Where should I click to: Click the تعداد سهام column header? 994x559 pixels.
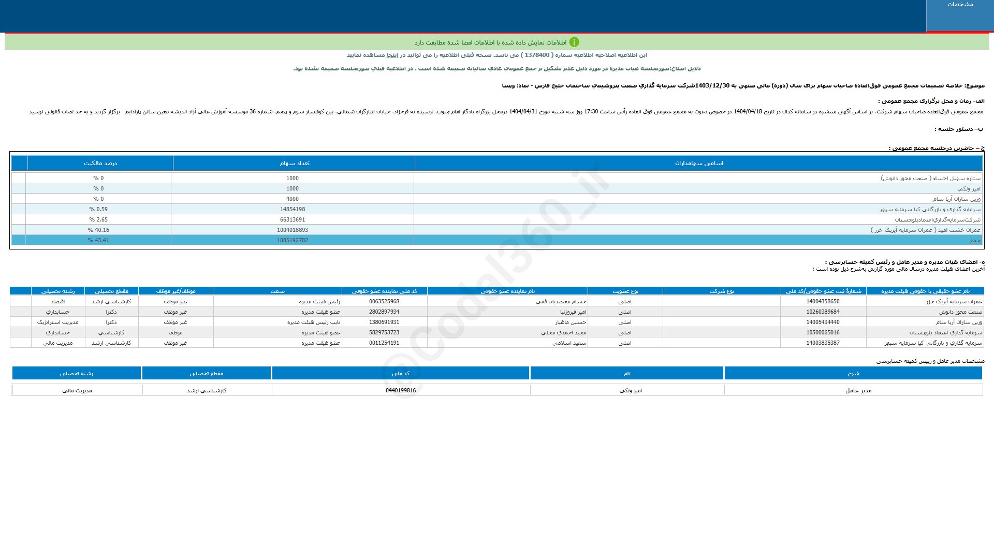(x=295, y=163)
